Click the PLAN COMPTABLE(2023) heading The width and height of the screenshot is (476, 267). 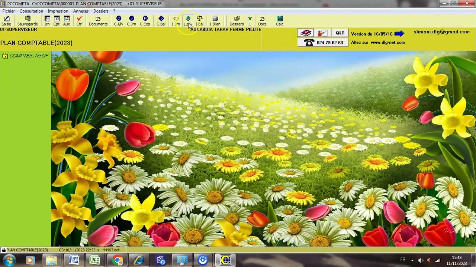coord(36,43)
